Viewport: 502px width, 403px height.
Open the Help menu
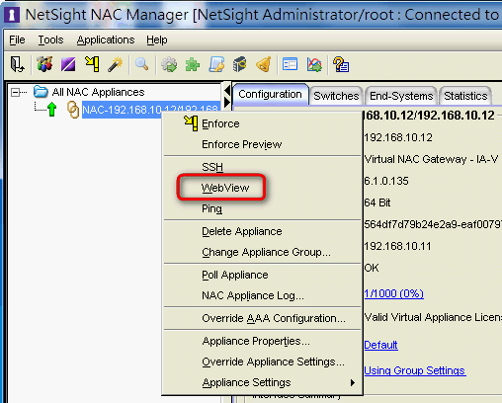[x=157, y=40]
